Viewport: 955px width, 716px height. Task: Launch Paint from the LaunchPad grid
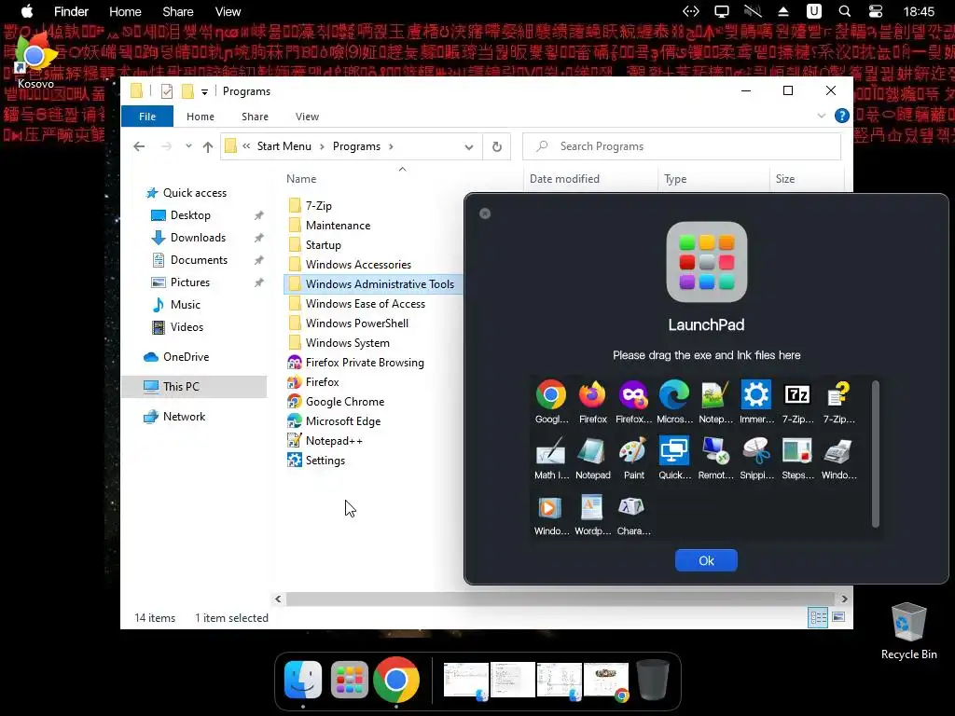coord(633,451)
